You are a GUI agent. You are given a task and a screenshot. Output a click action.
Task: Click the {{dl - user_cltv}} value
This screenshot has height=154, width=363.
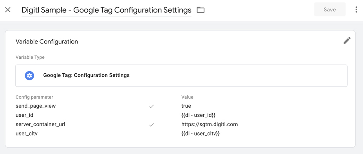[200, 134]
